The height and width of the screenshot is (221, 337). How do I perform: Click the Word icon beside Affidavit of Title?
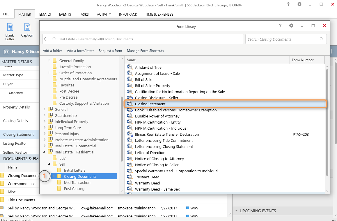(130, 67)
